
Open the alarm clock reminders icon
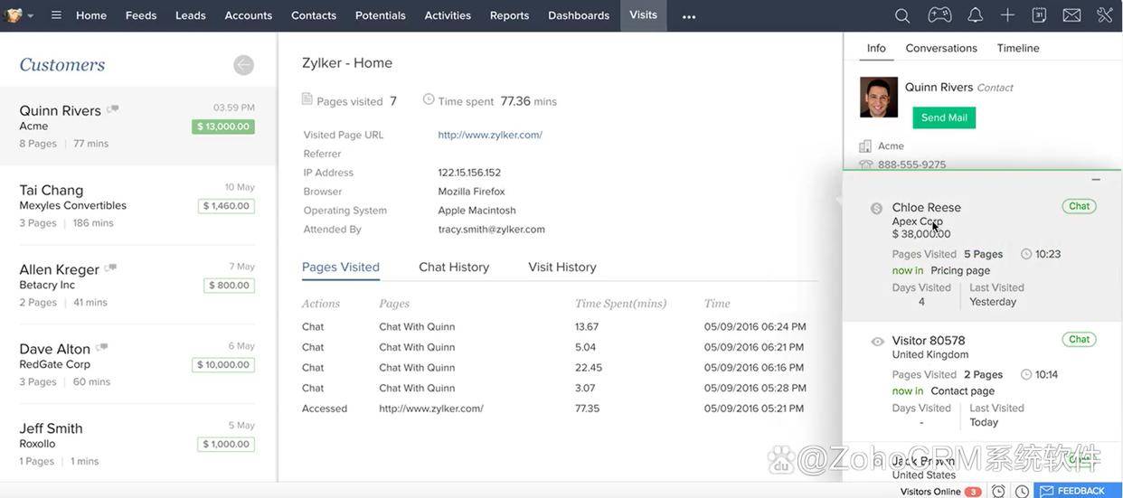(x=998, y=491)
